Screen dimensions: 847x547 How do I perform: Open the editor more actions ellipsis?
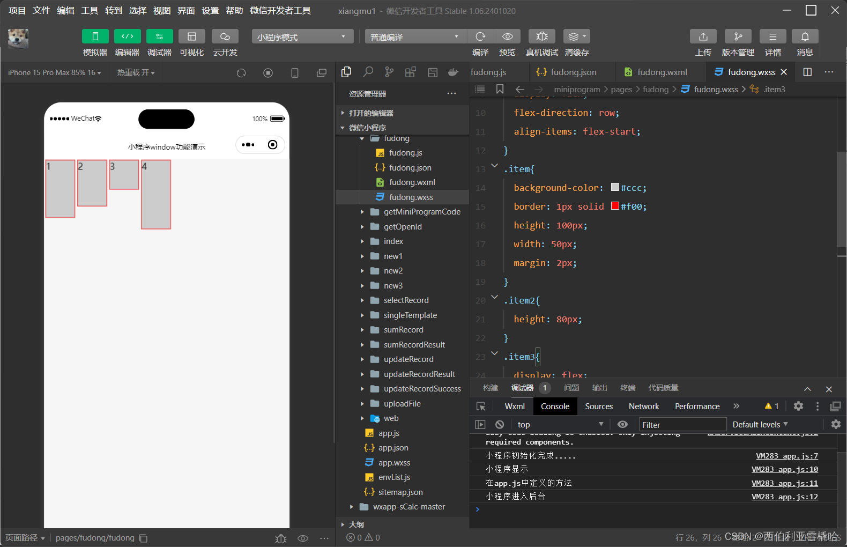tap(829, 72)
